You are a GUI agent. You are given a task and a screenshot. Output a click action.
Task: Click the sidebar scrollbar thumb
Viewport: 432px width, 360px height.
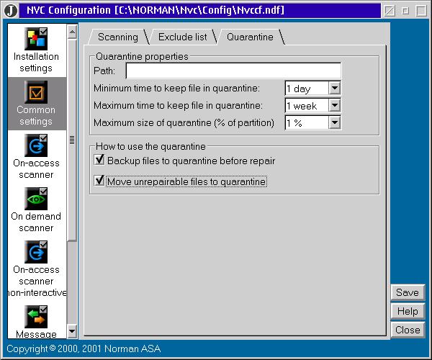72,140
